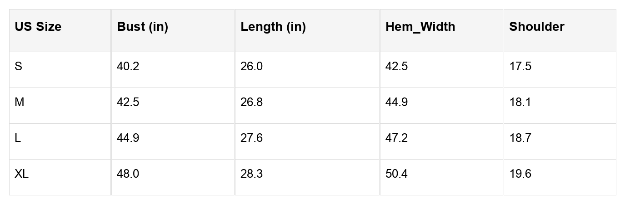Click the Length (in) column header
Viewport: 625px width, 204px height.
coord(273,27)
